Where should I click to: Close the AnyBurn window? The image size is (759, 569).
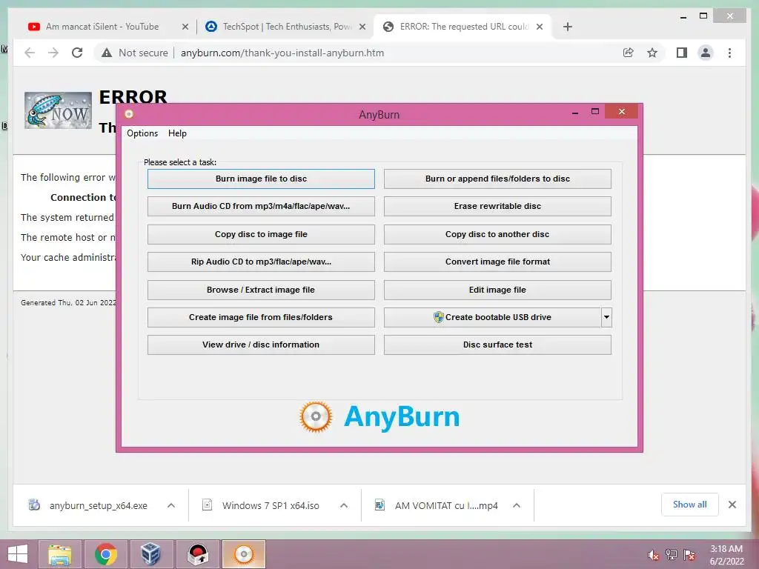pos(622,112)
